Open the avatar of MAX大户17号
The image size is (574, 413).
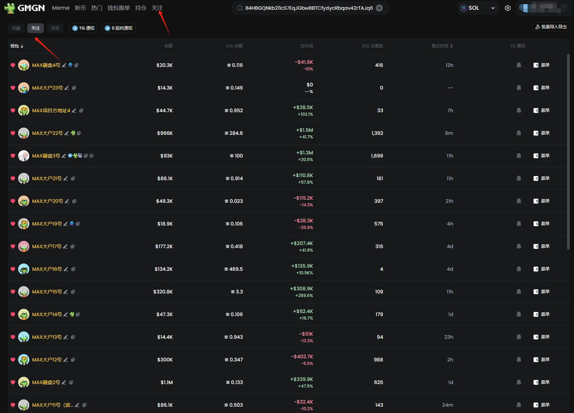coord(24,246)
